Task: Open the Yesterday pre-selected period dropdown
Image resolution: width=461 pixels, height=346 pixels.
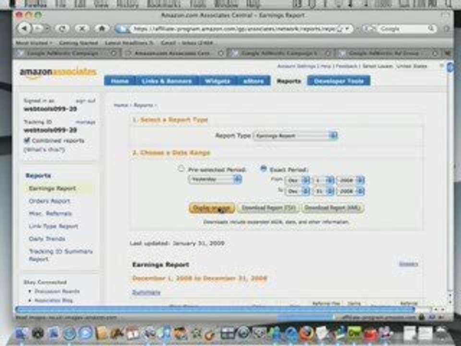Action: [215, 179]
